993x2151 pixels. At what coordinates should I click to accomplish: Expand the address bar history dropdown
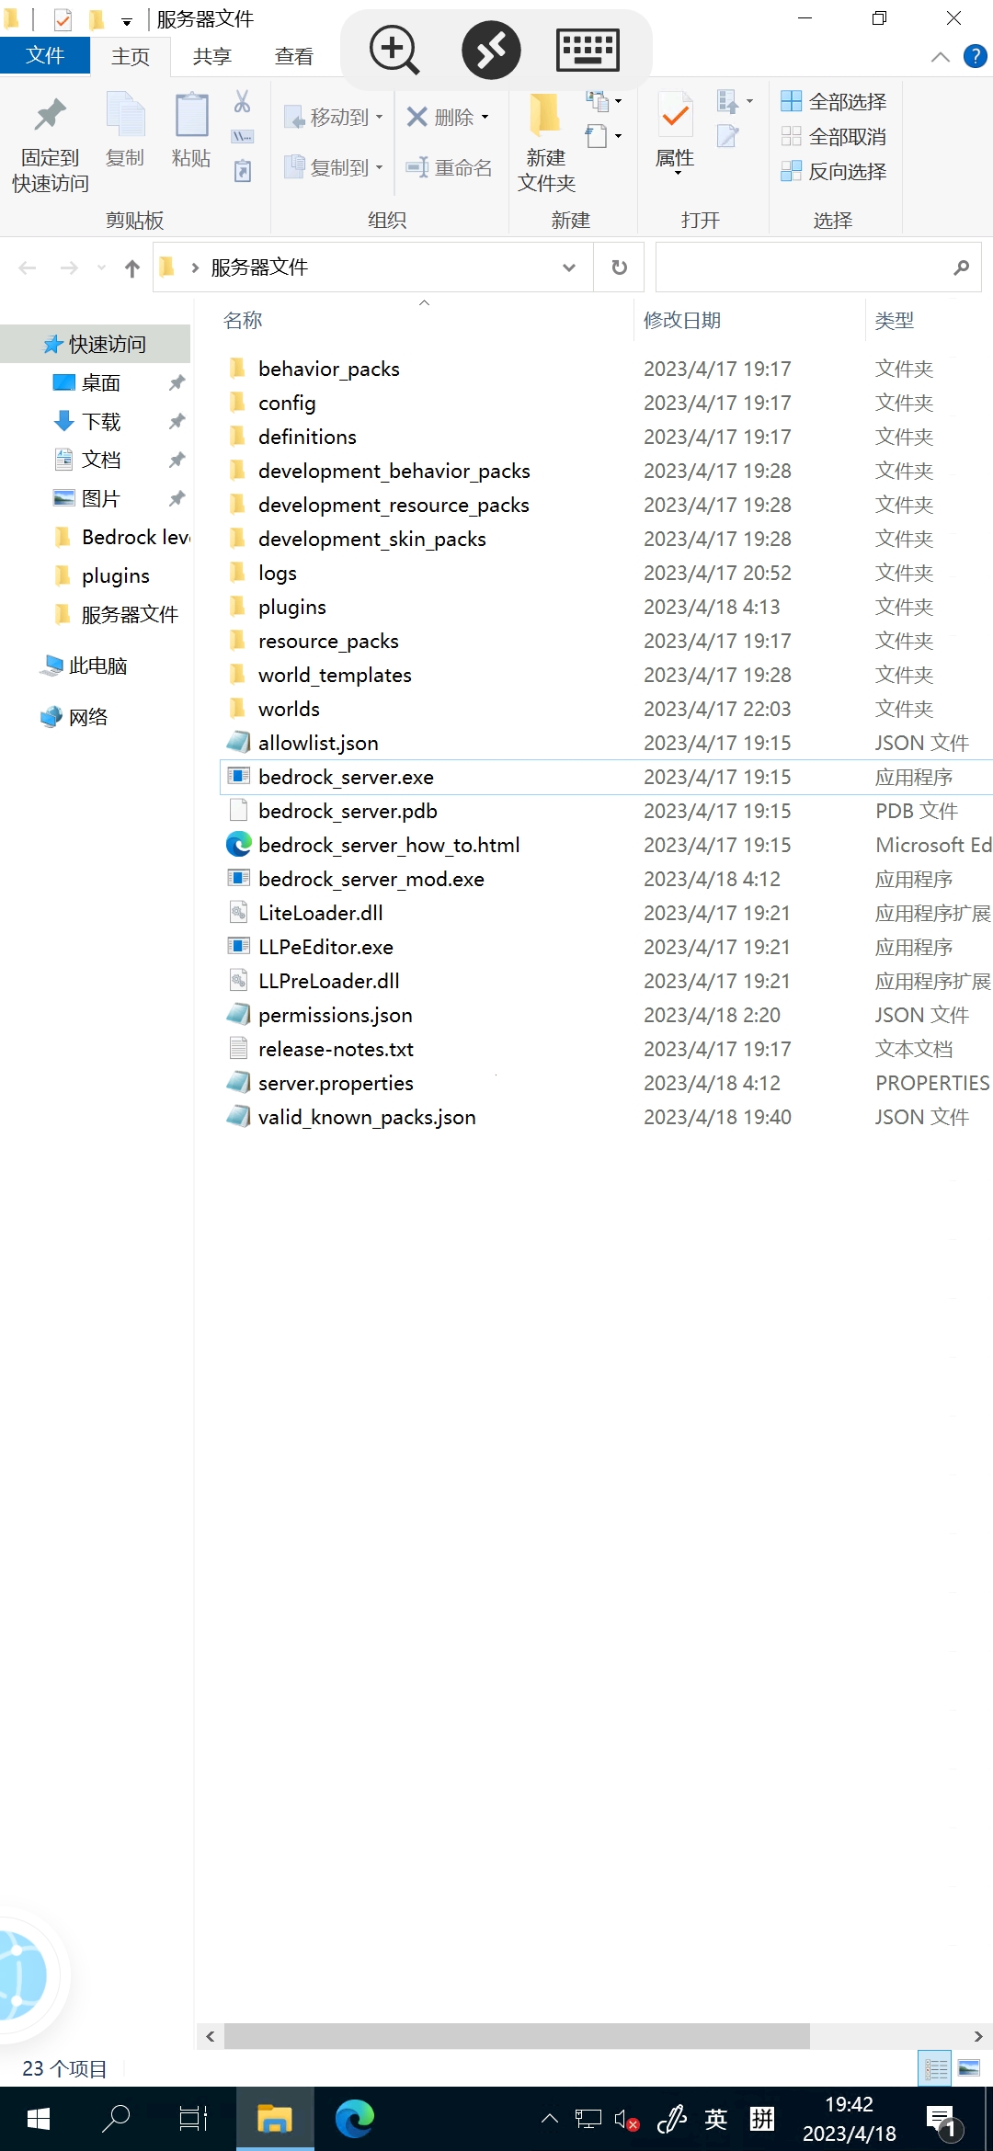(x=569, y=267)
